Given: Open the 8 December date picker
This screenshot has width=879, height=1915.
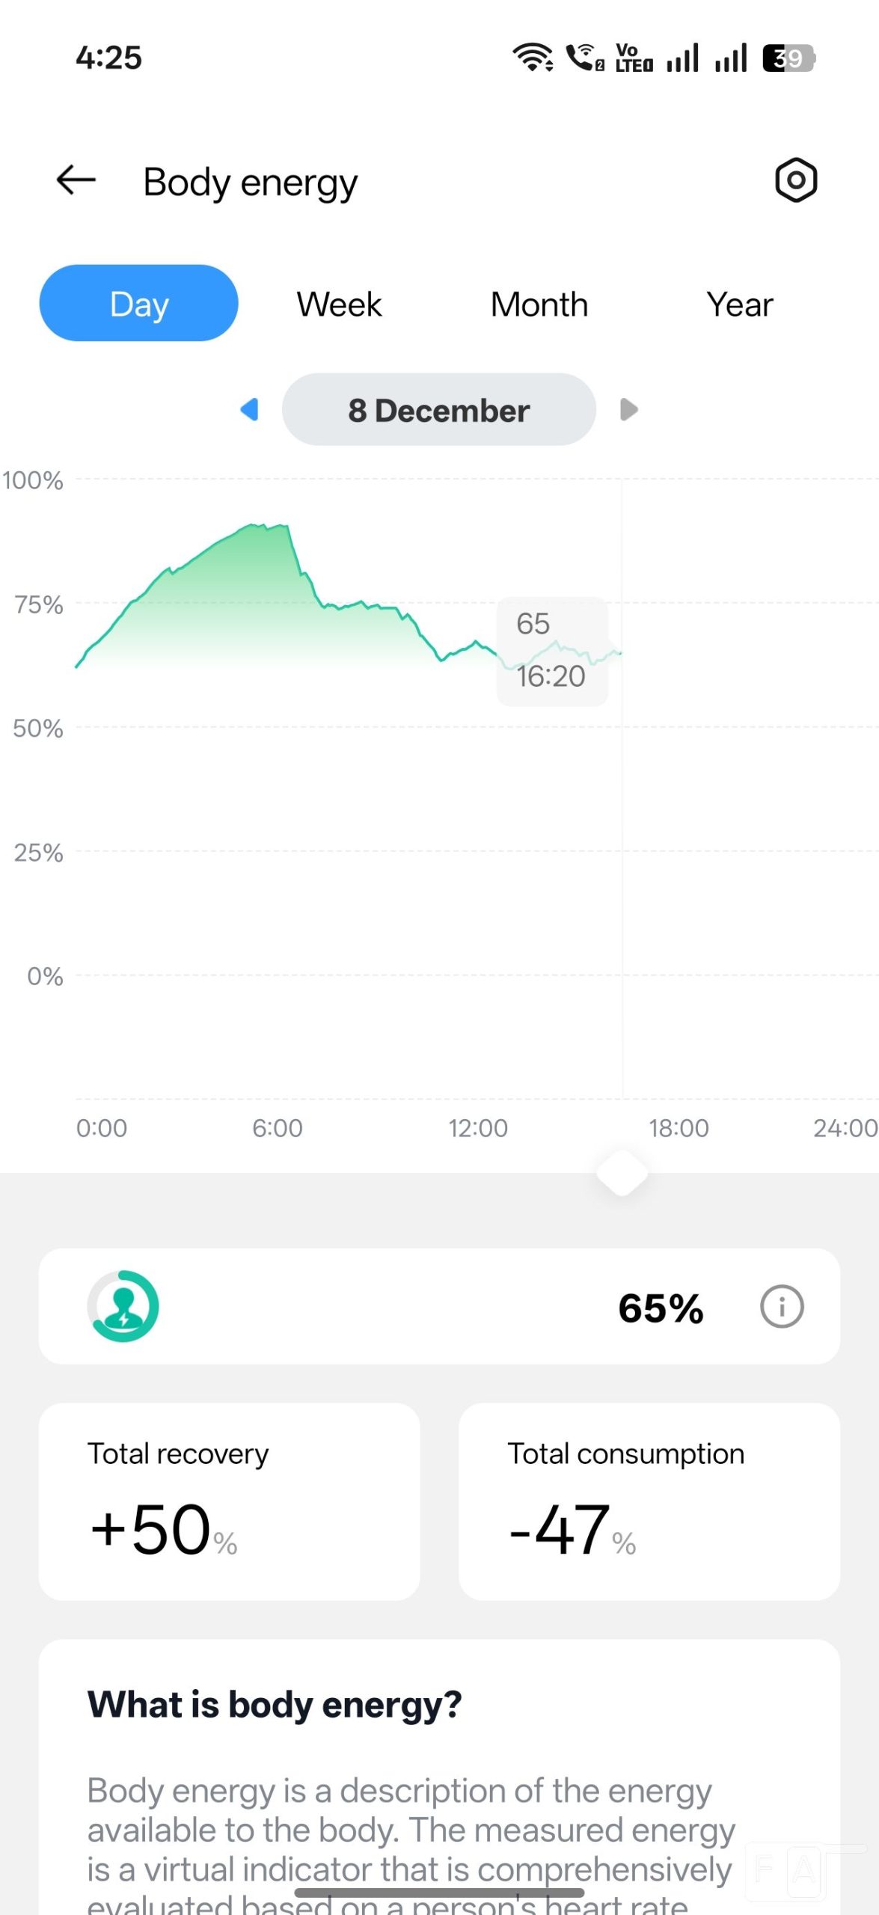Looking at the screenshot, I should pos(438,410).
